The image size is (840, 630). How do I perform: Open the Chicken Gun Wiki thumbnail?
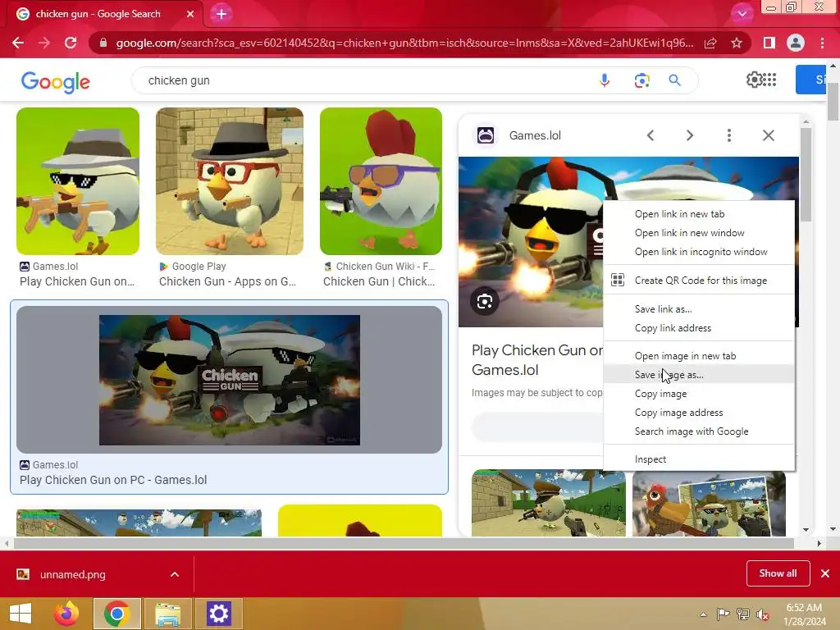[381, 181]
